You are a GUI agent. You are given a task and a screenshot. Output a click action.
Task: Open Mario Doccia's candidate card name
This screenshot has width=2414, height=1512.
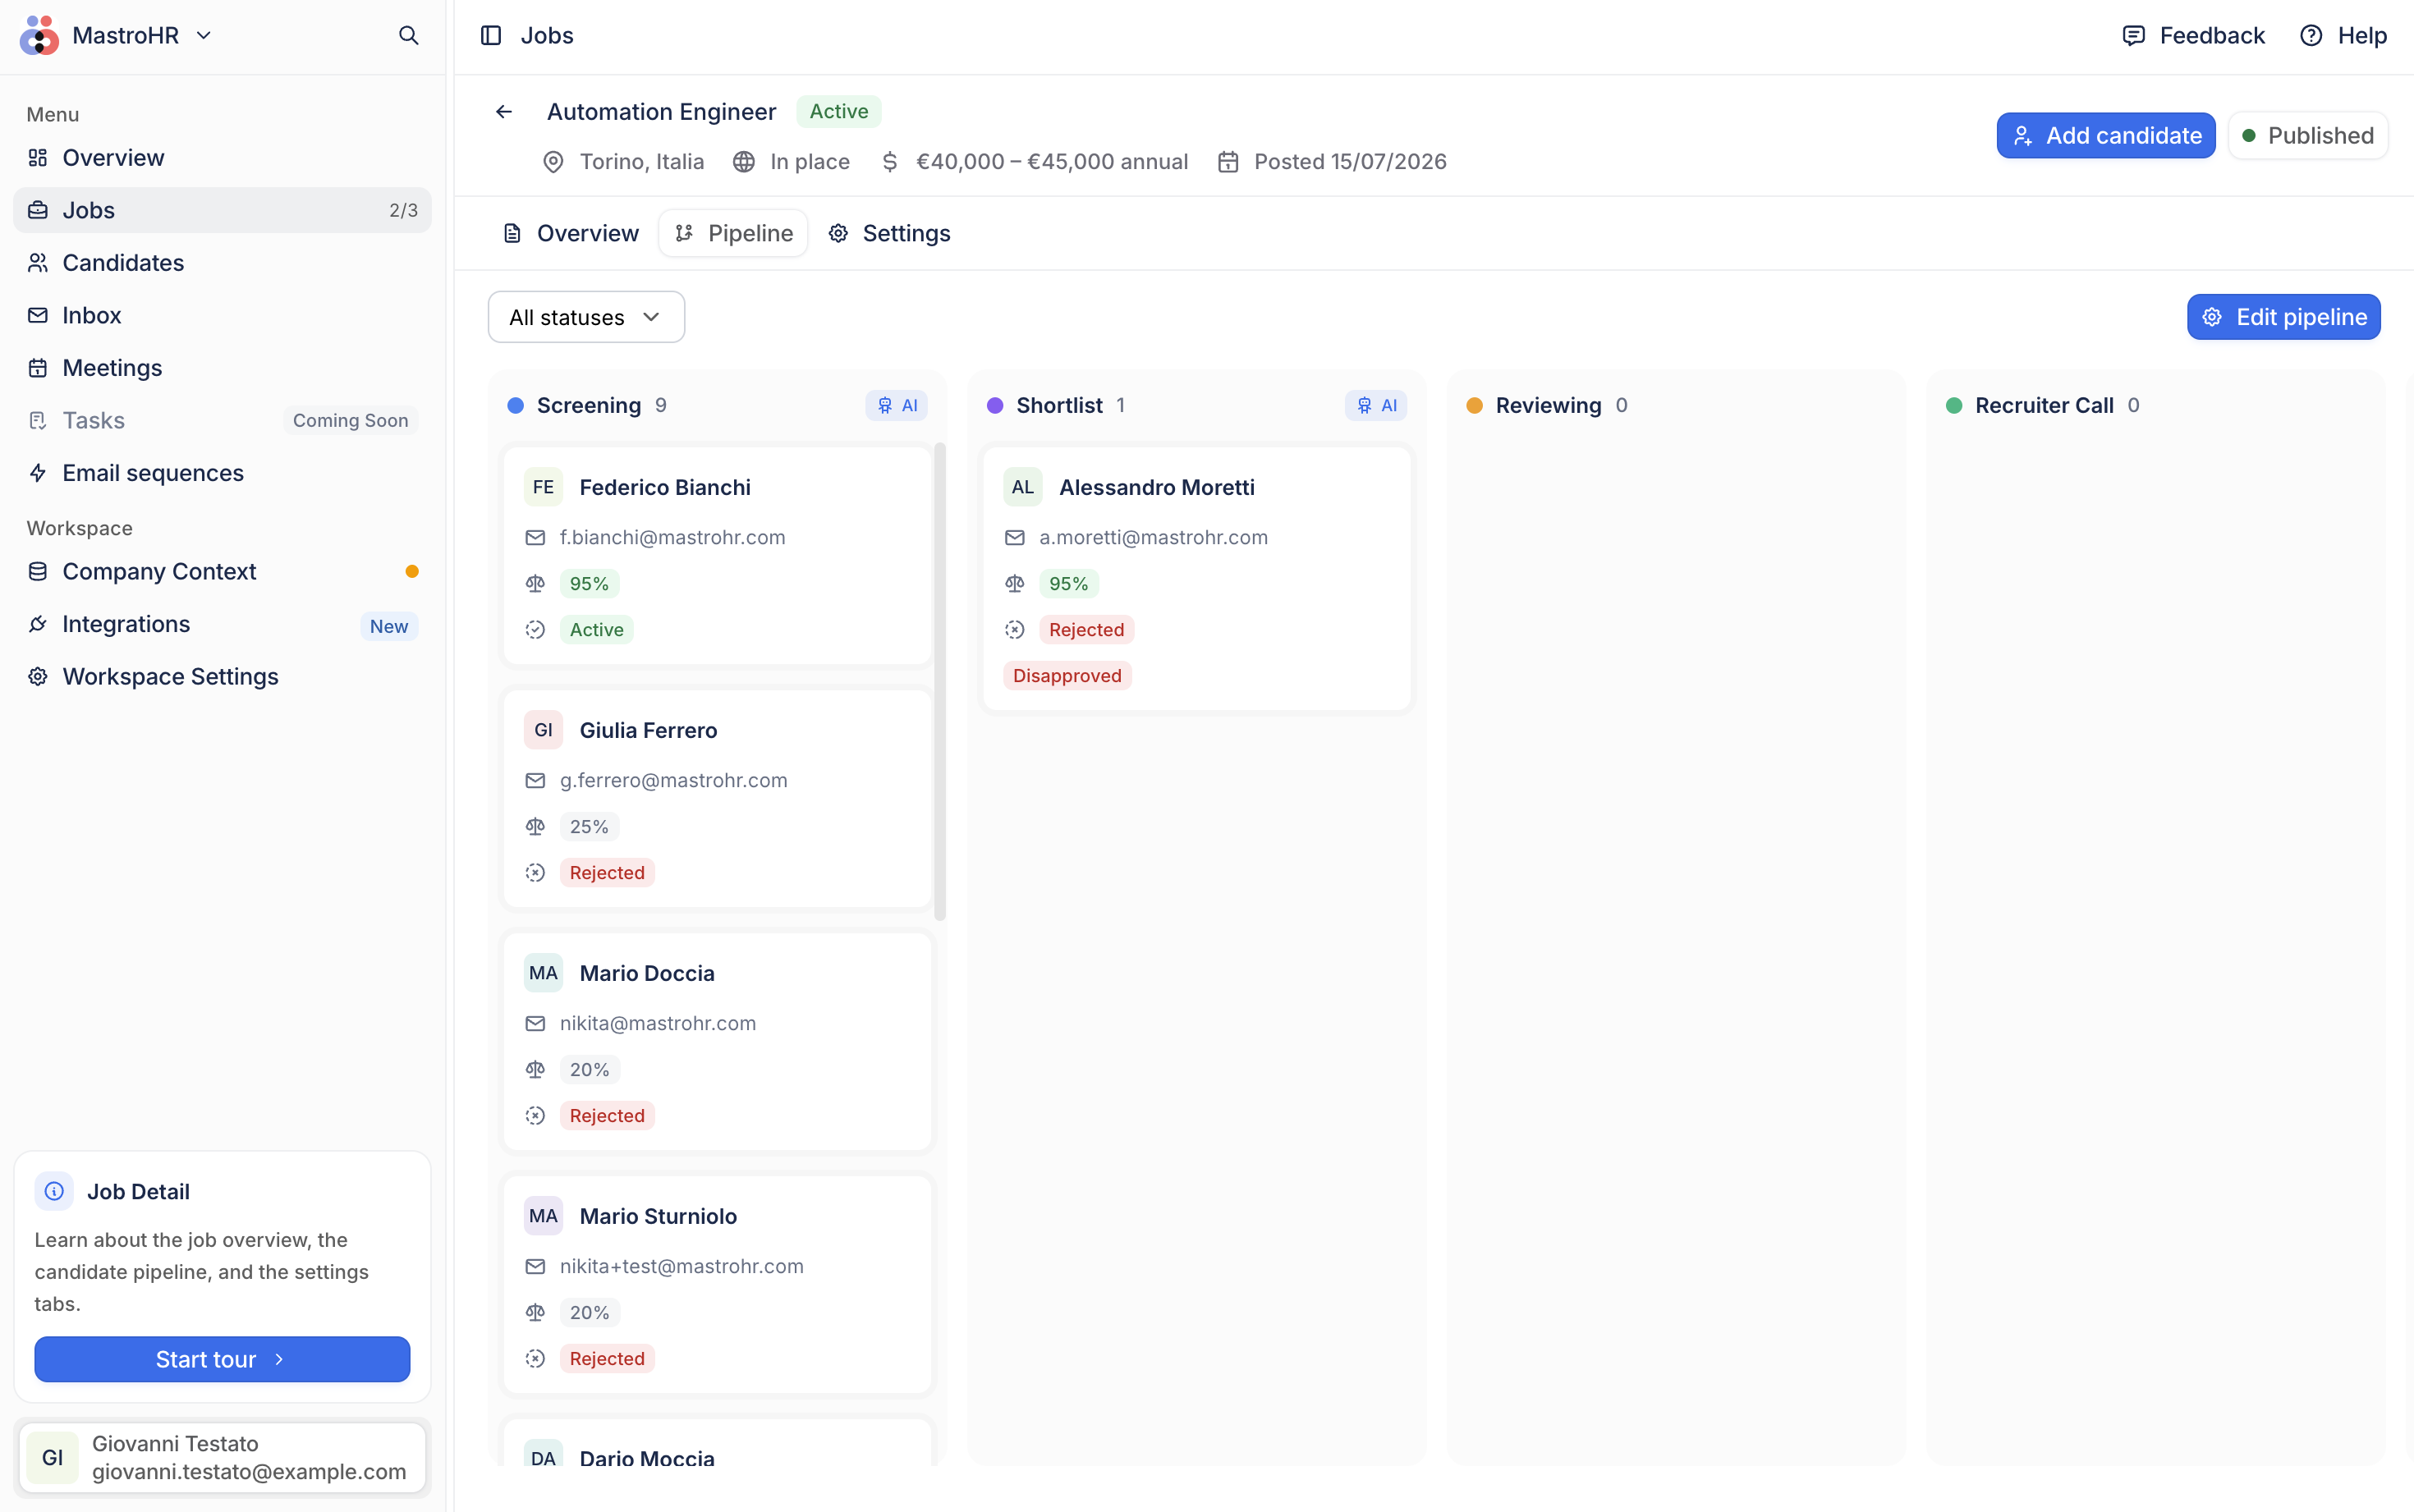coord(647,973)
